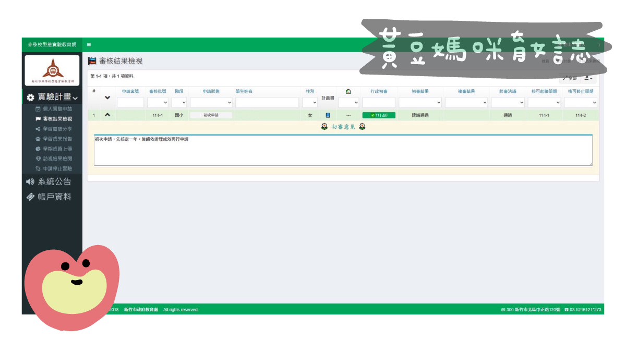Open 系統公告 section with megaphone icon
626x352 pixels.
point(49,181)
